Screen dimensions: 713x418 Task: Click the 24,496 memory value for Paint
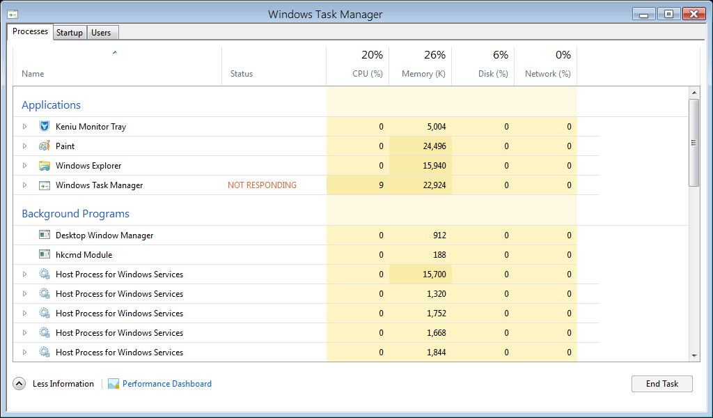(x=434, y=146)
